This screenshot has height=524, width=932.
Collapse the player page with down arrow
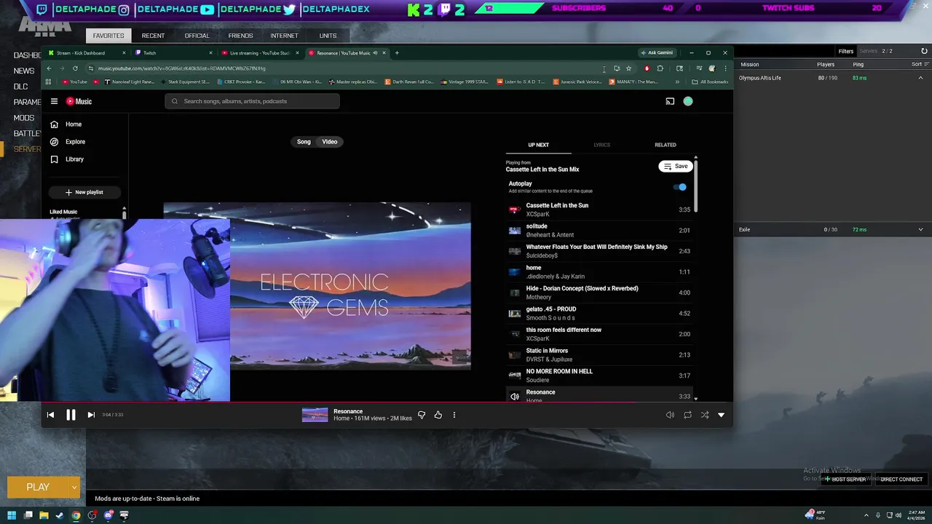(721, 415)
